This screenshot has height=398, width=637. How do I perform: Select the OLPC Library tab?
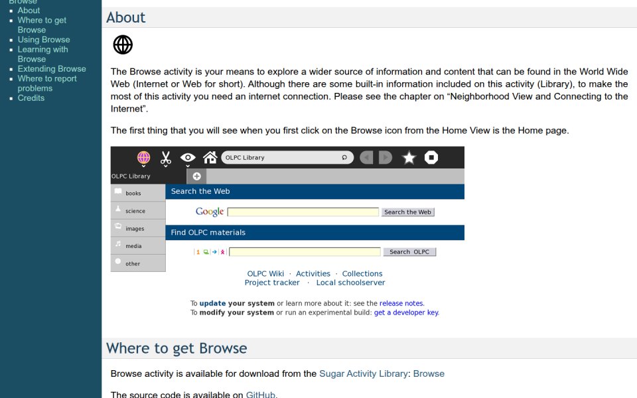[148, 176]
